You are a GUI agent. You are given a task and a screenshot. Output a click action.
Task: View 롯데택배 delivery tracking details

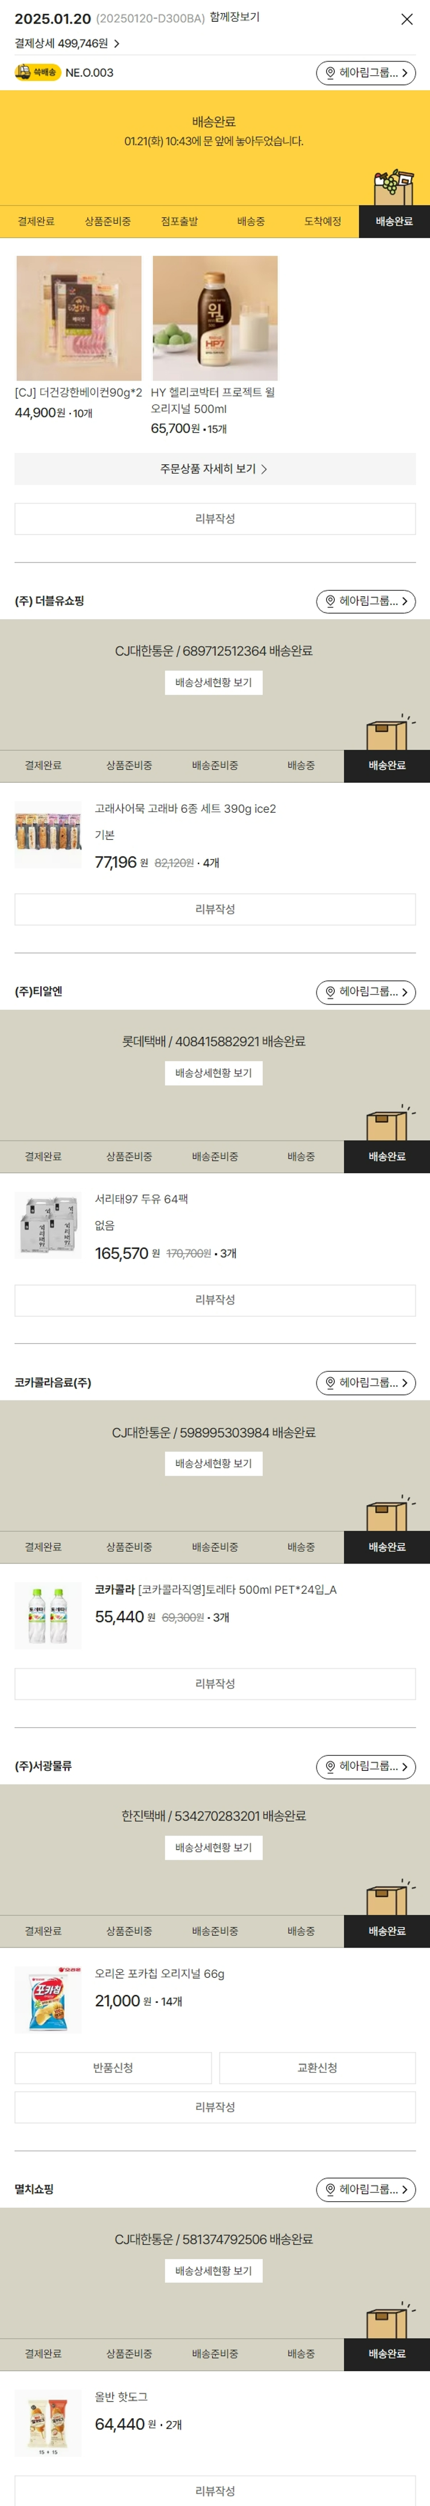(213, 1073)
